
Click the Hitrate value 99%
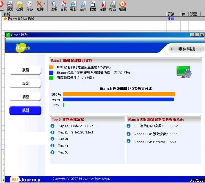tap(174, 142)
